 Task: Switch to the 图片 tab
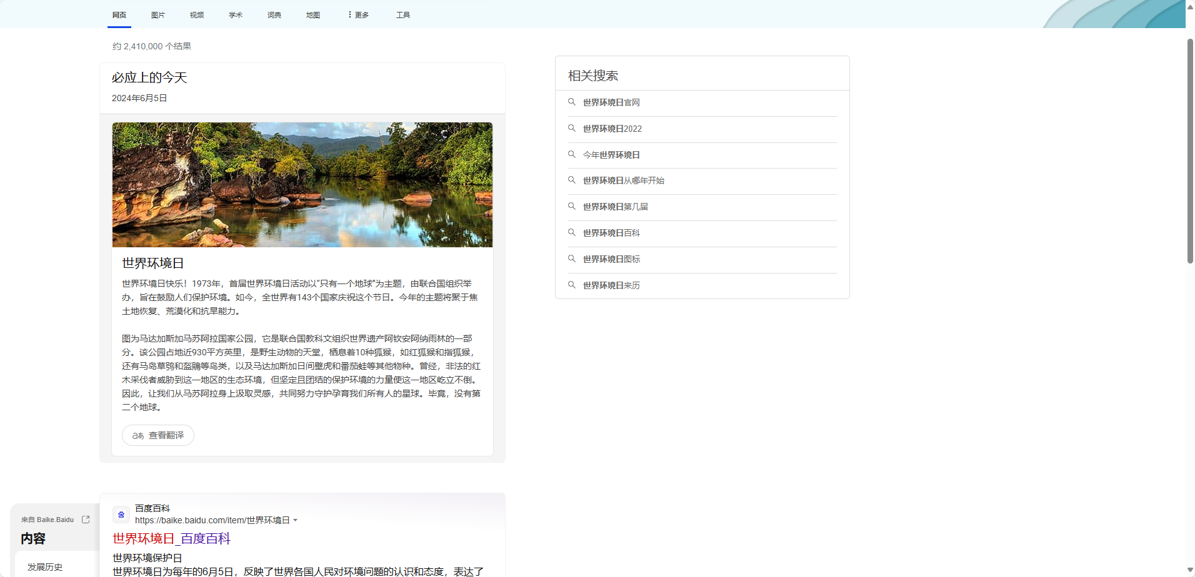158,15
